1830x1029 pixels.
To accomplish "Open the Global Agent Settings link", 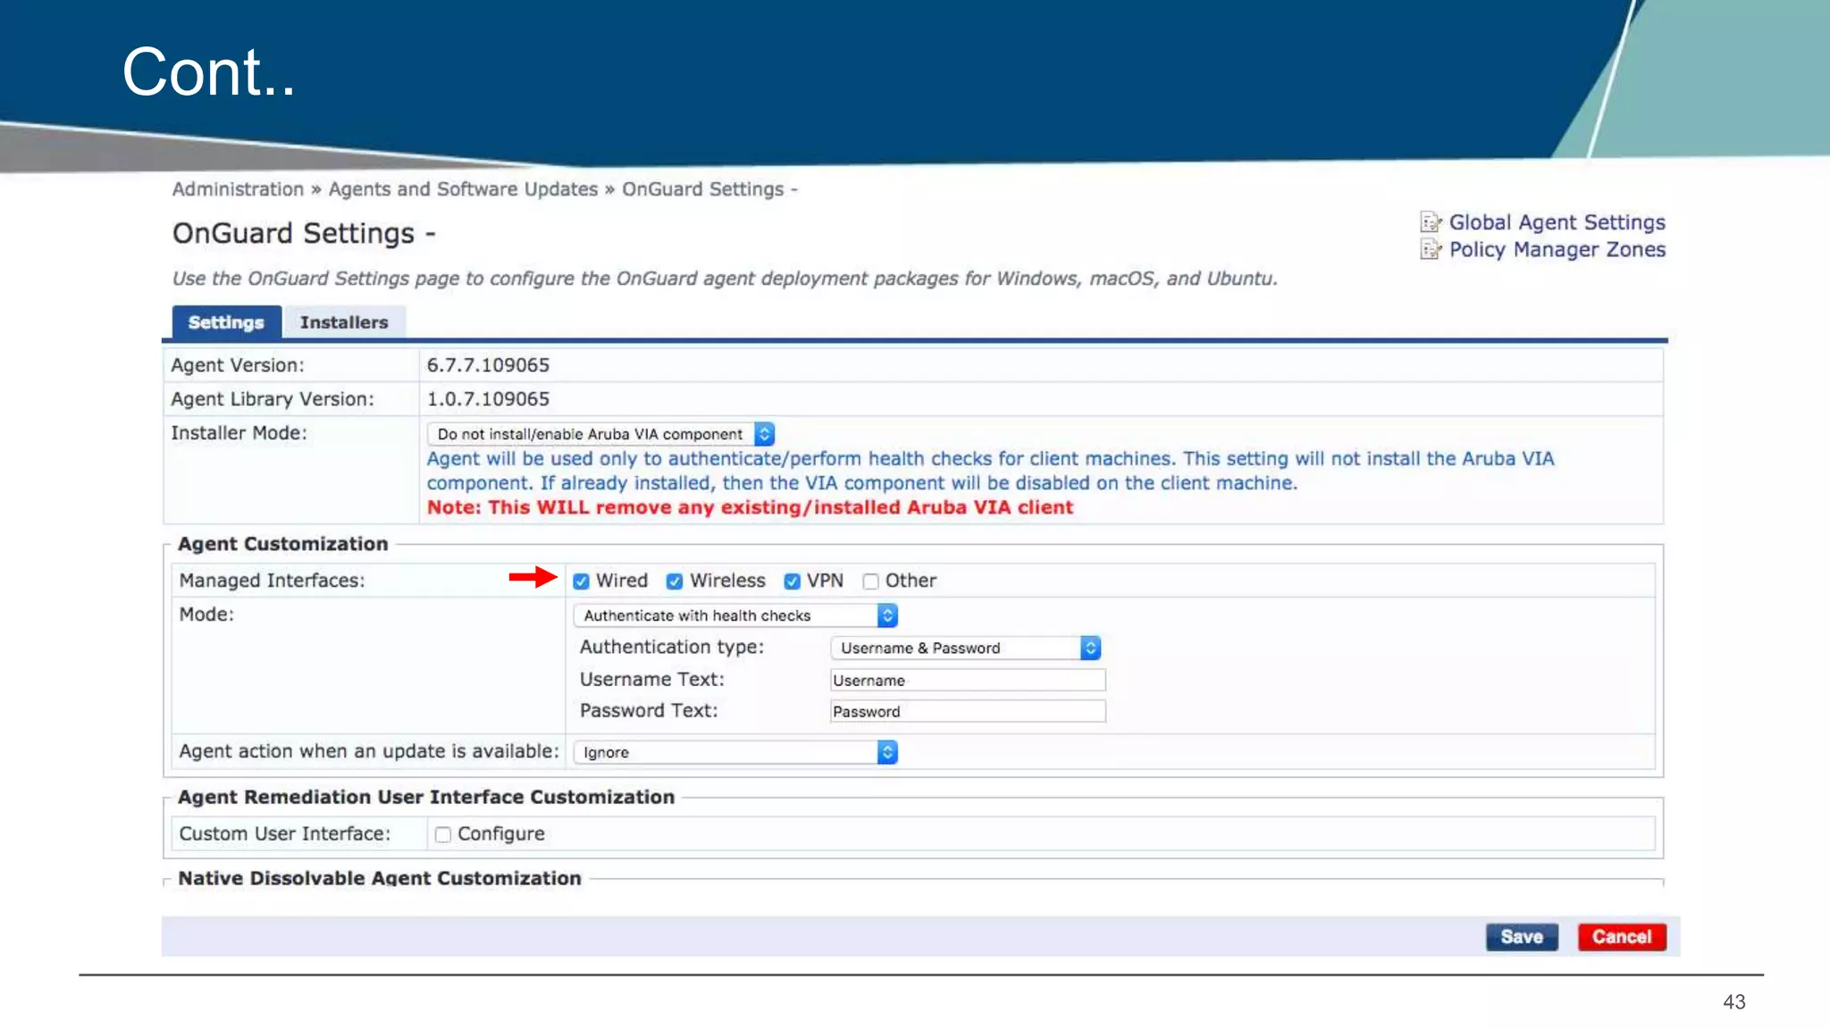I will pyautogui.click(x=1557, y=222).
